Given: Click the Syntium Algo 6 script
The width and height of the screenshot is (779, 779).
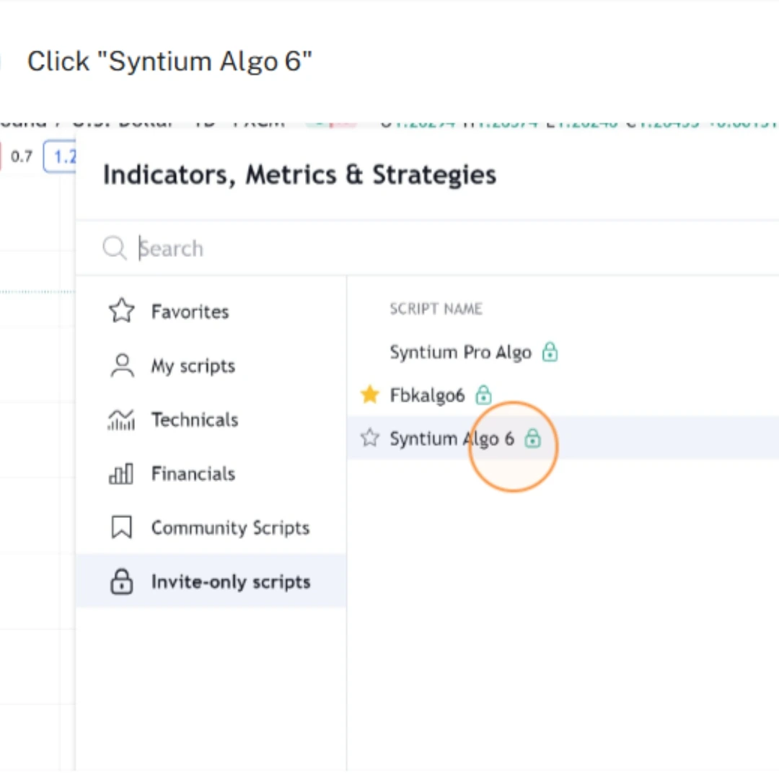Looking at the screenshot, I should click(x=452, y=439).
